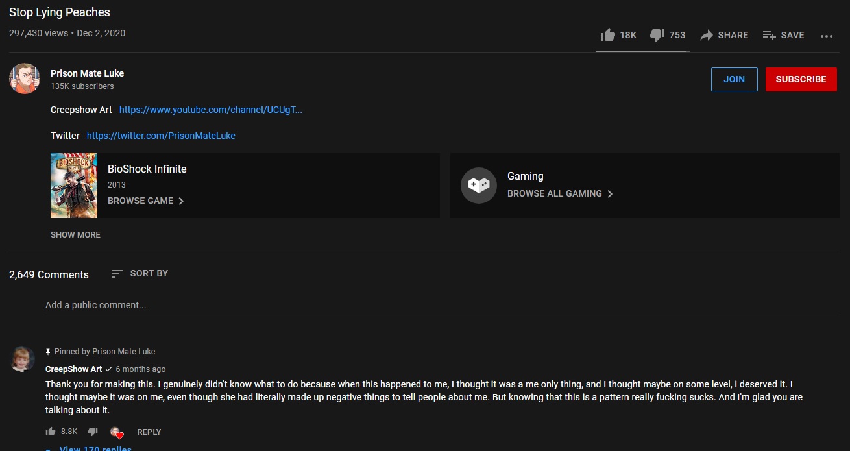Subscribe to Prison Mate Luke

(x=801, y=79)
